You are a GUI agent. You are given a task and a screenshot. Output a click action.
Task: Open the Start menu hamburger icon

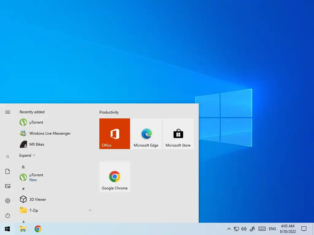click(8, 112)
